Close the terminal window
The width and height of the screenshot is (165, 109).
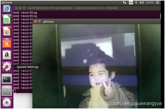click(17, 8)
